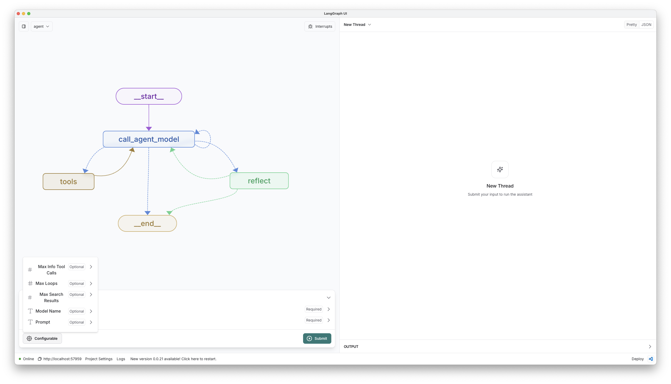This screenshot has width=671, height=384.
Task: Click the Configurable gear icon
Action: (x=29, y=338)
